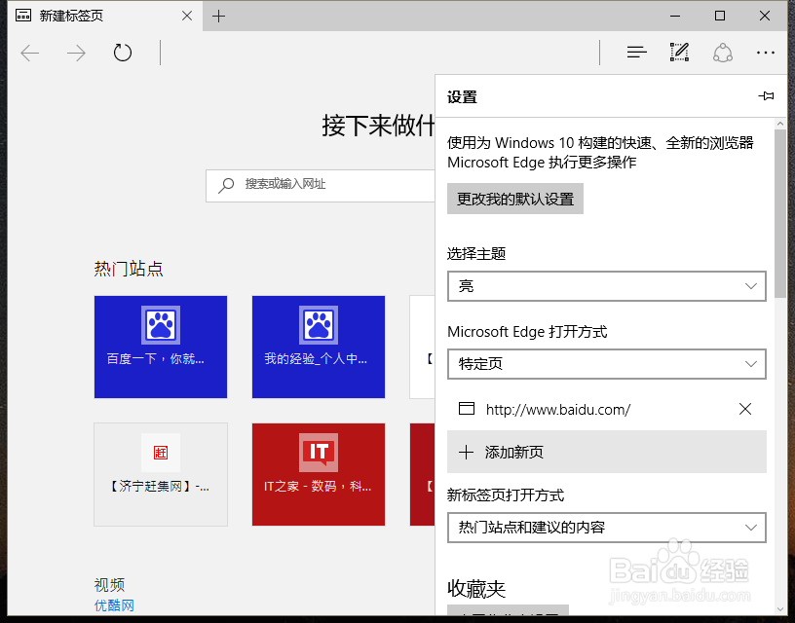Minimize the Edge window
Image resolution: width=795 pixels, height=623 pixels.
(x=675, y=17)
